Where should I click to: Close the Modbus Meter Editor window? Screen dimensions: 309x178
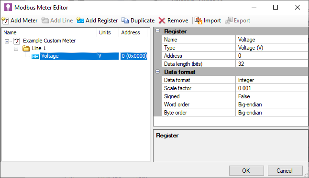[x=298, y=7]
